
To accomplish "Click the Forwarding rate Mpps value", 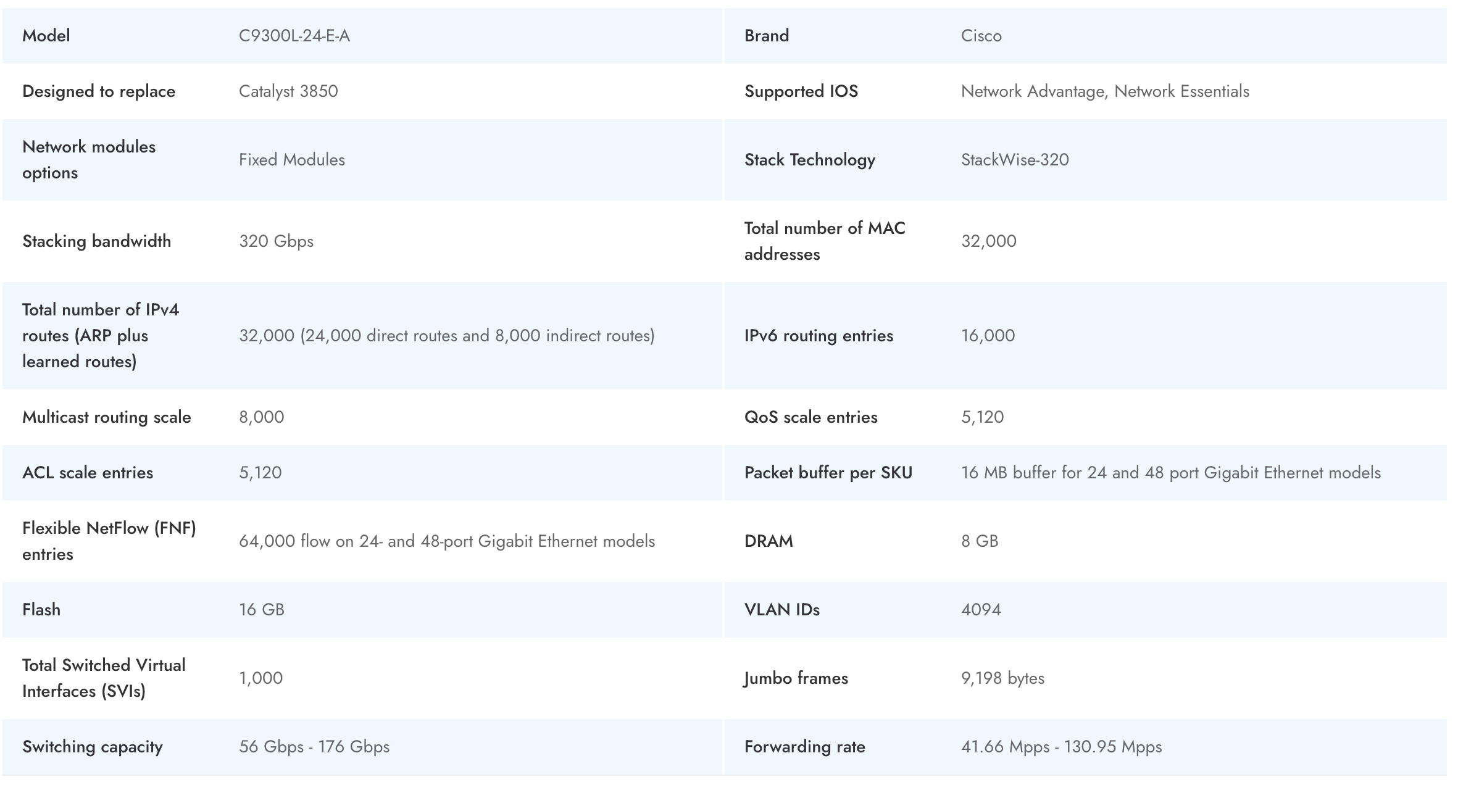I will click(1061, 747).
